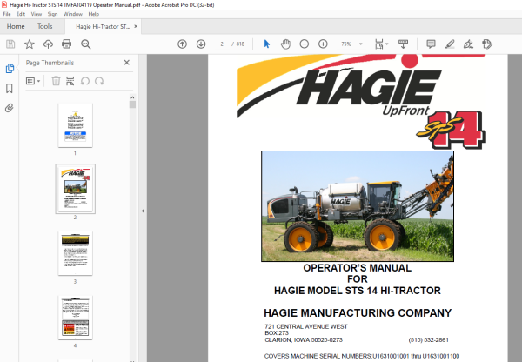This screenshot has width=522, height=362.
Task: Open Bookmarks pane in sidebar
Action: pos(10,88)
